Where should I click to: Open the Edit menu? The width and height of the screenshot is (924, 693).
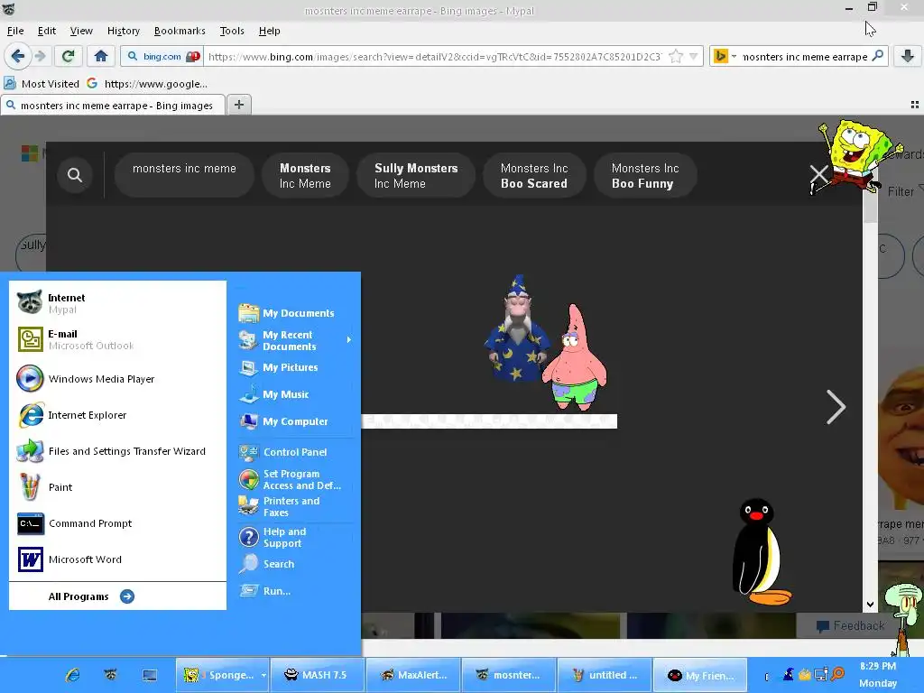[x=47, y=31]
